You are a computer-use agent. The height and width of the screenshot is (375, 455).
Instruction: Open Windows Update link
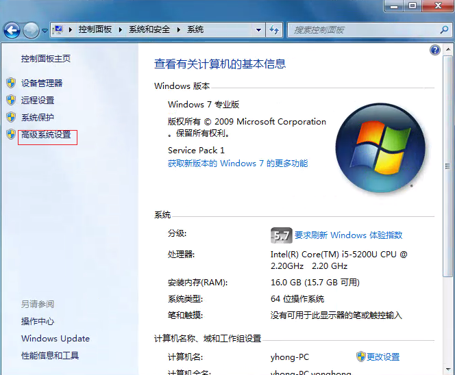click(56, 339)
